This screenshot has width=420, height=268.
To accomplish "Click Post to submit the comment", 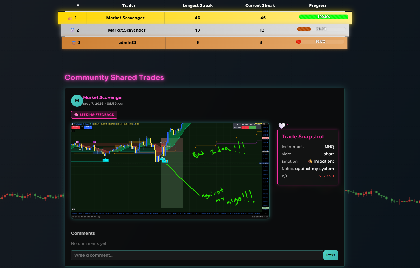I will point(331,255).
